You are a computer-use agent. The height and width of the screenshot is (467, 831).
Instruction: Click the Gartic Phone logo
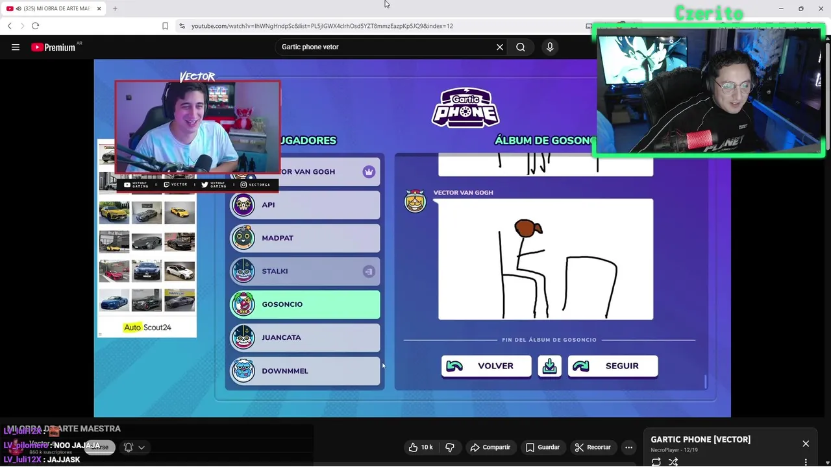(x=465, y=107)
